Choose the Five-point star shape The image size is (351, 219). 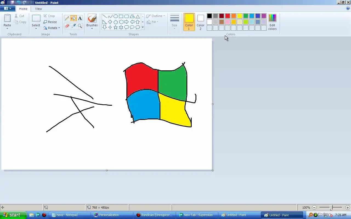(115, 27)
